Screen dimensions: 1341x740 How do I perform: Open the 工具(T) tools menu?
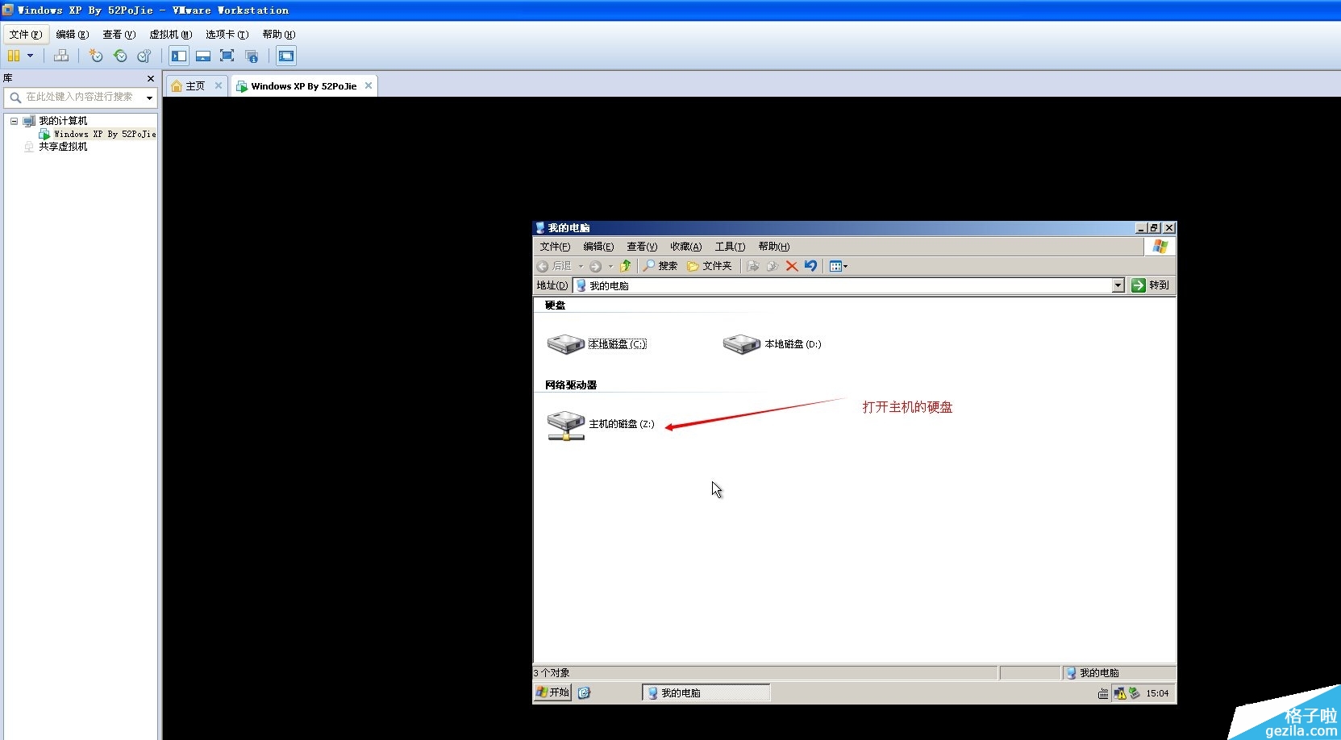click(x=730, y=247)
